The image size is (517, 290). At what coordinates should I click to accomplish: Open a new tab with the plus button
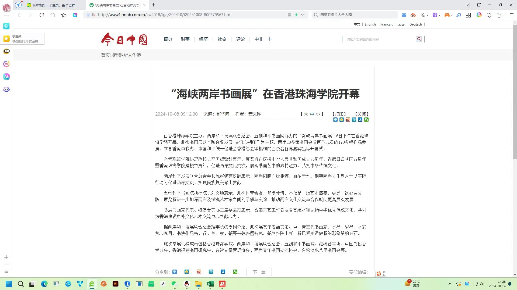(154, 5)
